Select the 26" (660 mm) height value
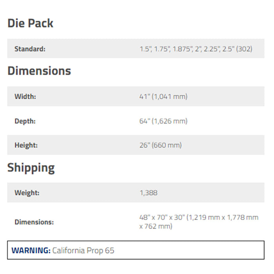Image resolution: width=274 pixels, height=274 pixels. (160, 145)
